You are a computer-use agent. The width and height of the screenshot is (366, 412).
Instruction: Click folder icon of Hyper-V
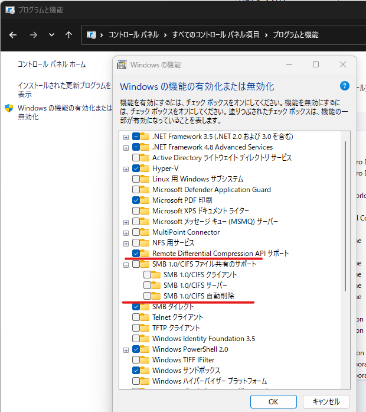point(145,168)
